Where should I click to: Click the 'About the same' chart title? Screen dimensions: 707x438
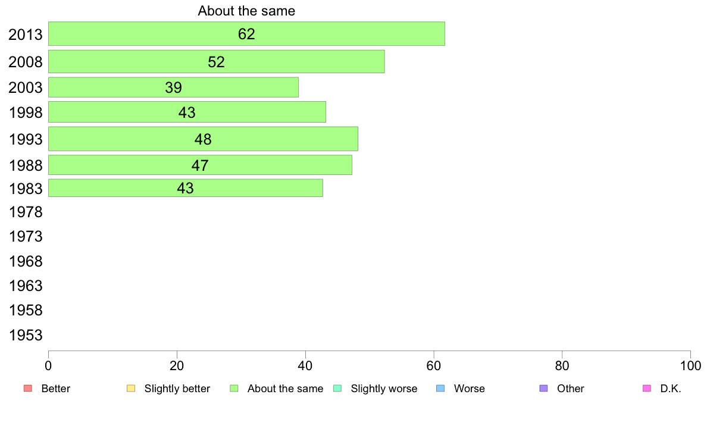coord(246,11)
